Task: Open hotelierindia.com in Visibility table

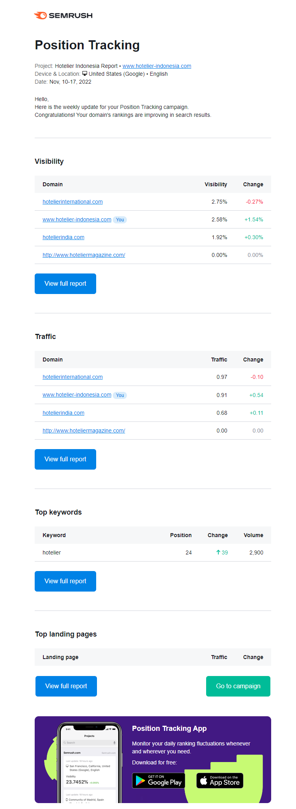Action: 63,237
